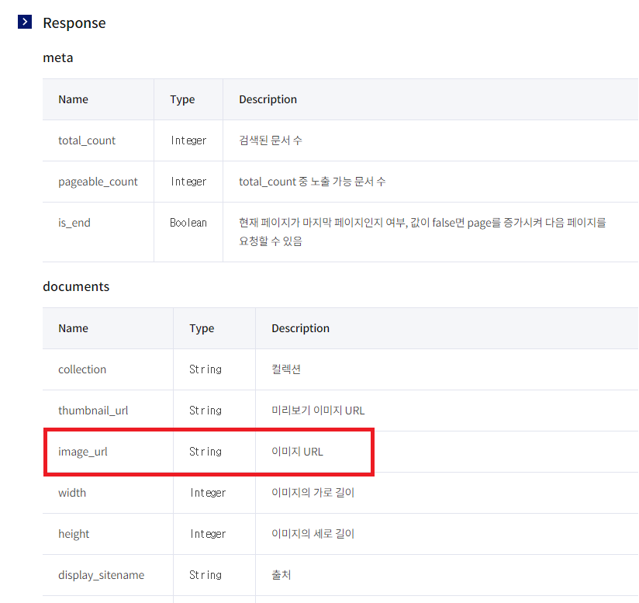This screenshot has height=603, width=639.
Task: Click is_end field name
Action: tap(74, 223)
